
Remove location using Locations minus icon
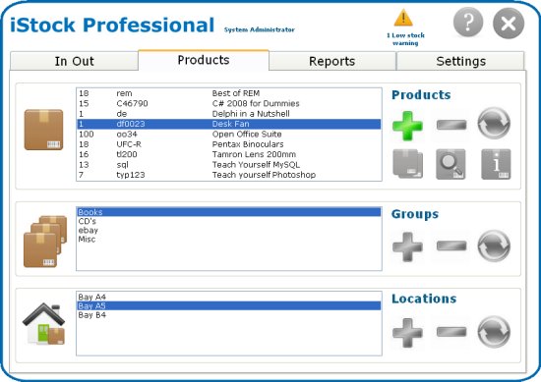[451, 332]
